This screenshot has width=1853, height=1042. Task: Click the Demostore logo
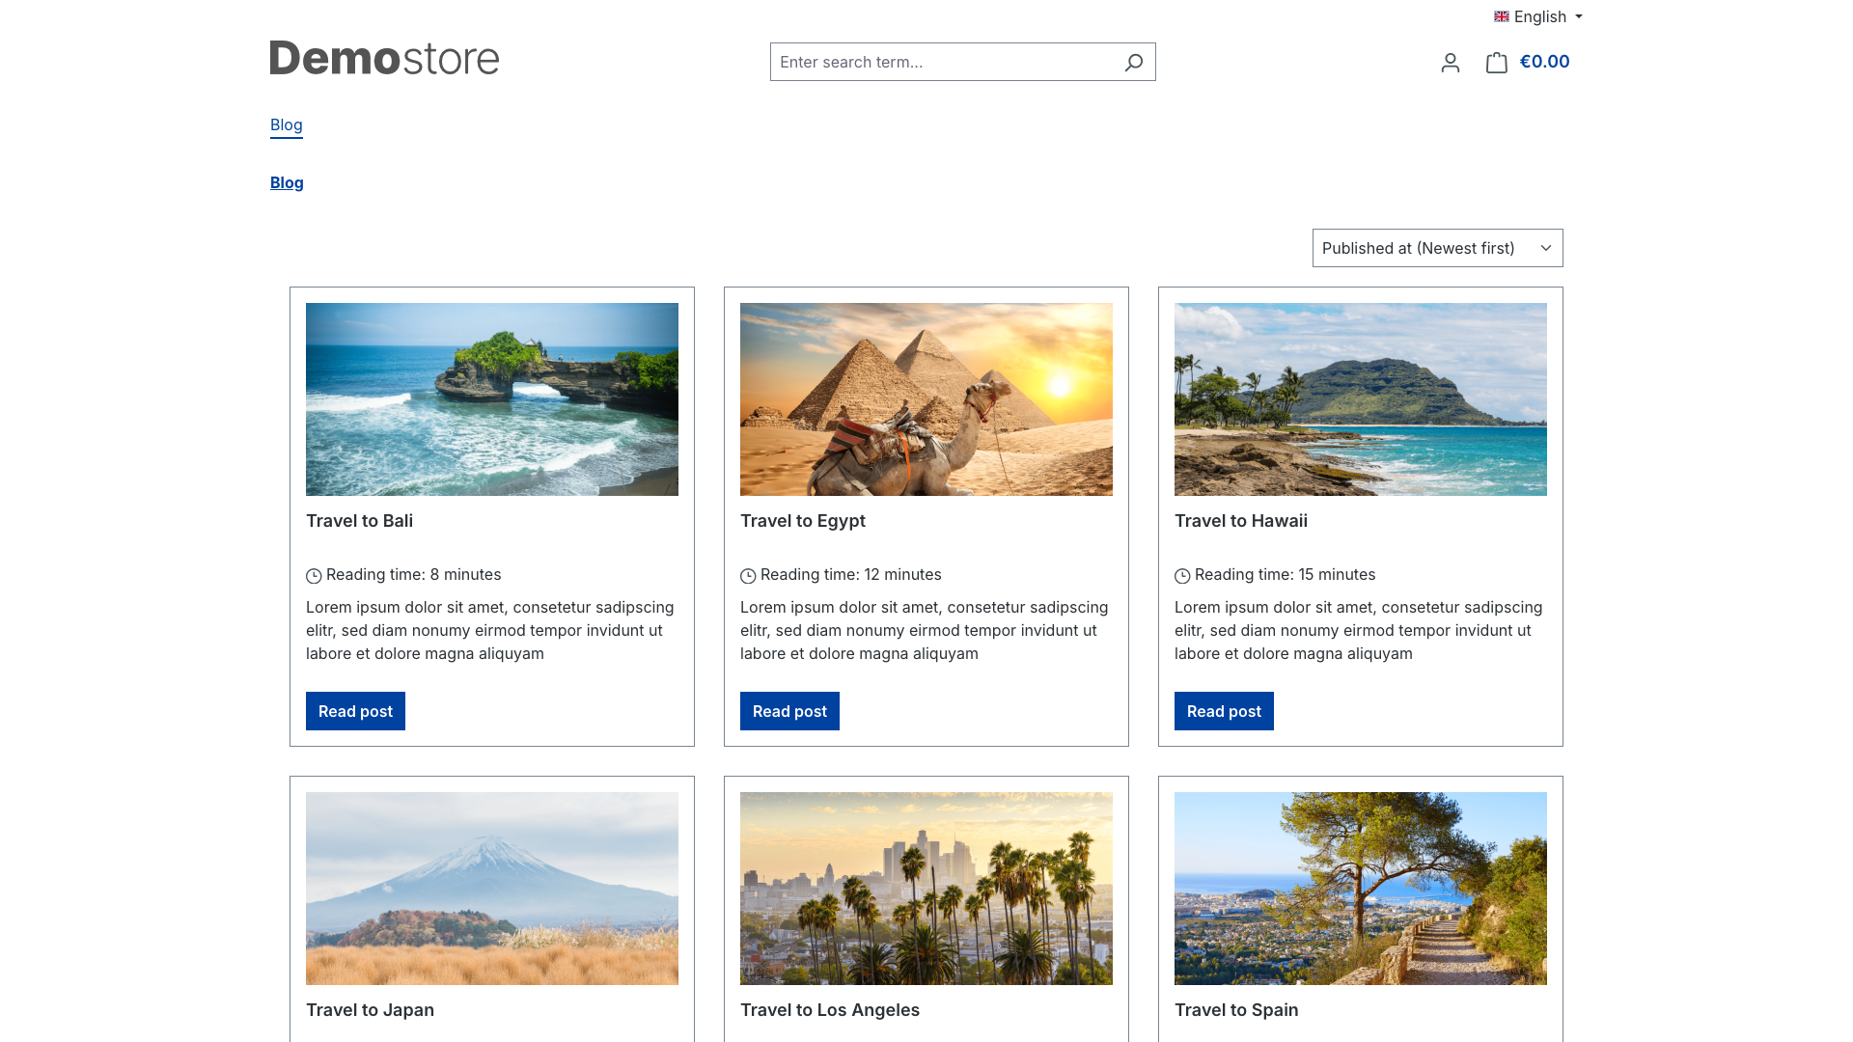click(384, 58)
